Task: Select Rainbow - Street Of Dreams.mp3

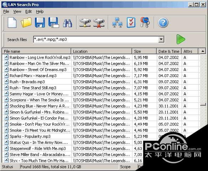Action: click(x=38, y=70)
